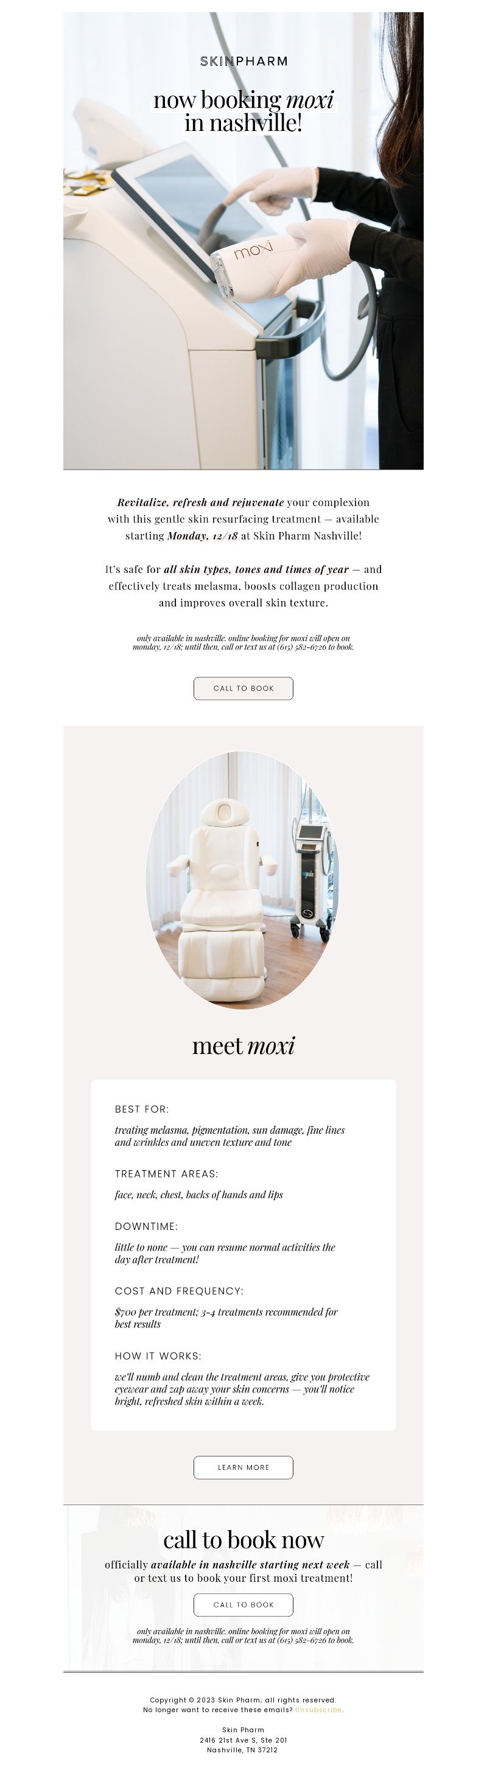Click the DOWNTIME section label
This screenshot has width=487, height=1784.
[x=146, y=1226]
